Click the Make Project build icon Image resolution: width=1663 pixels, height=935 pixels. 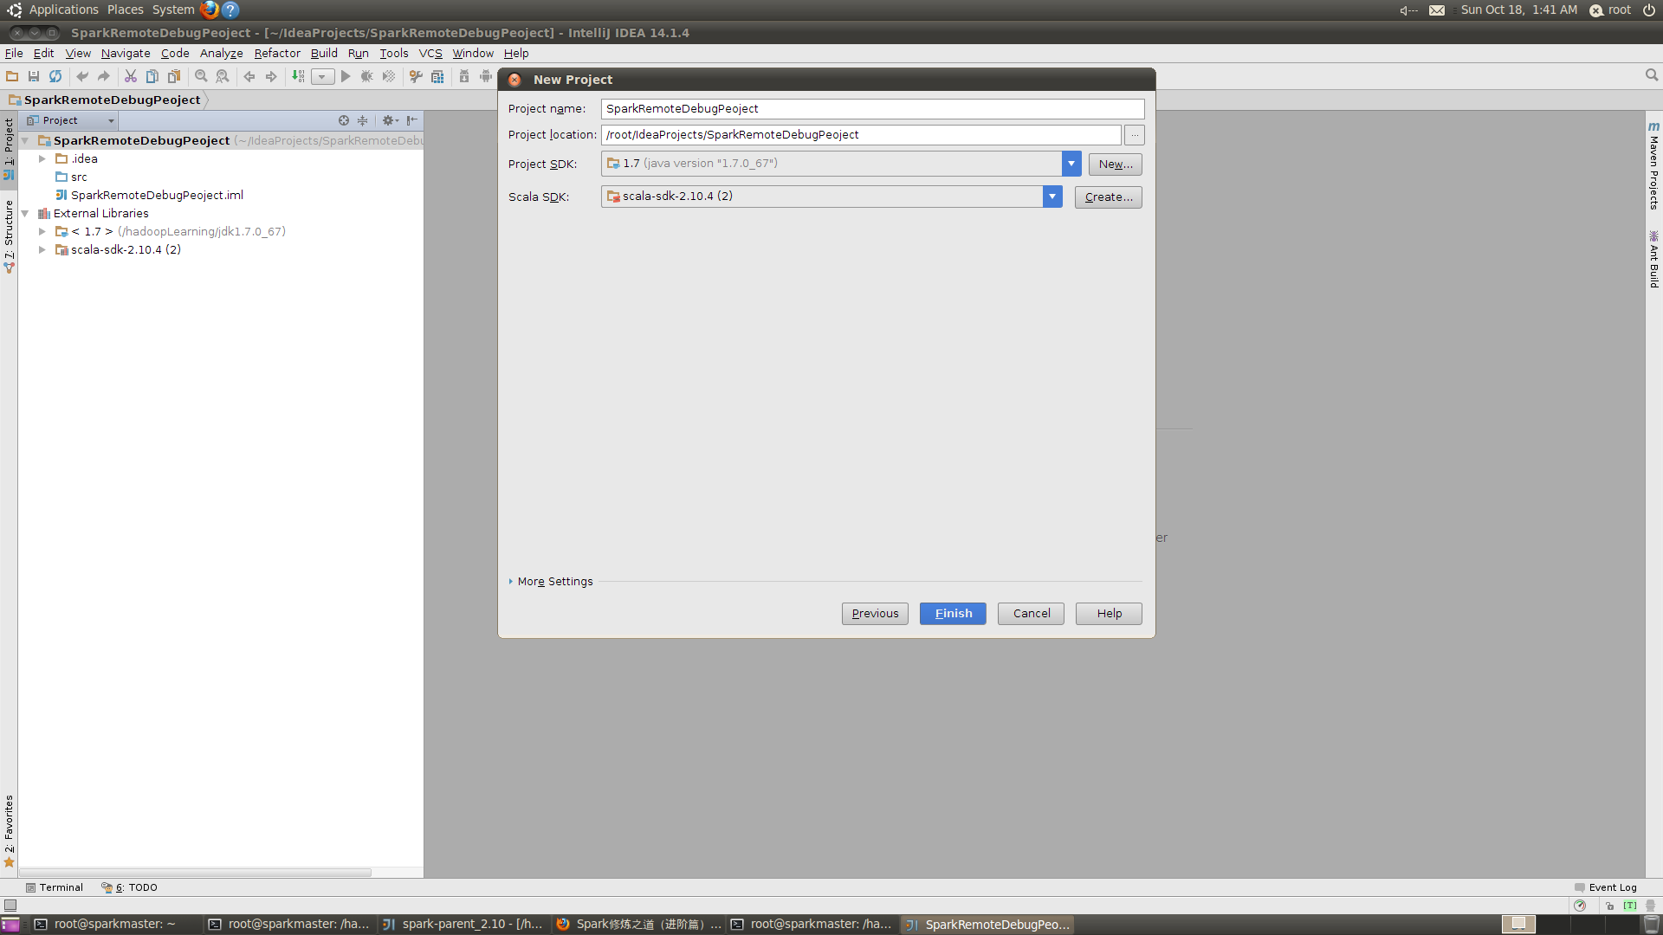coord(298,76)
